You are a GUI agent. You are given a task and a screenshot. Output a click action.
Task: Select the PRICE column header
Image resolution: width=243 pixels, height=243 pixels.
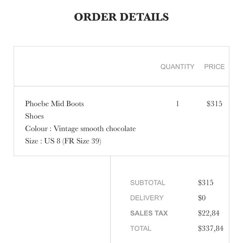click(x=215, y=67)
